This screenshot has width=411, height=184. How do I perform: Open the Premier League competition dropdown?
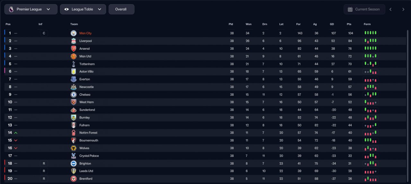point(31,9)
